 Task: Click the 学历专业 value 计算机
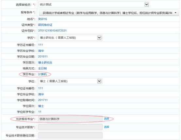42,74
